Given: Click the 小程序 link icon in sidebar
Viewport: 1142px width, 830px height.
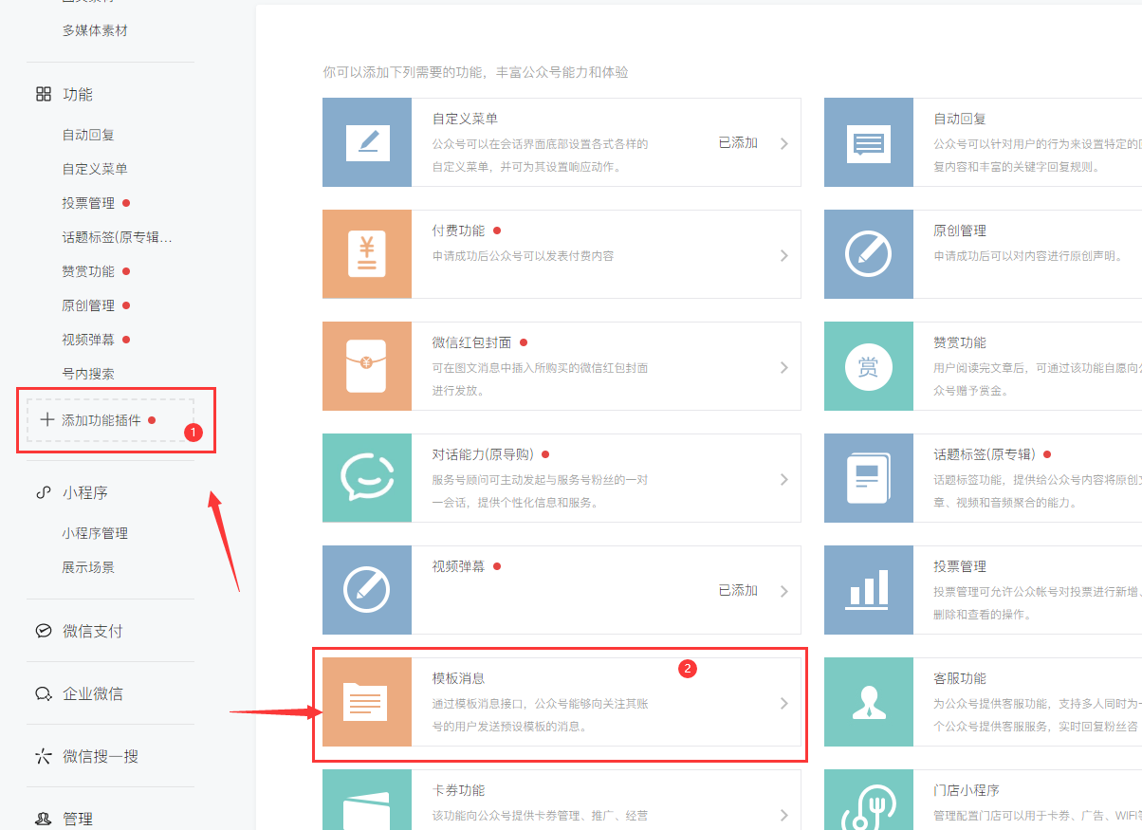Looking at the screenshot, I should [44, 492].
